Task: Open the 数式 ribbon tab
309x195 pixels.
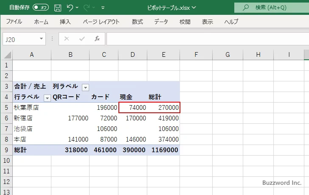Action: pyautogui.click(x=138, y=22)
